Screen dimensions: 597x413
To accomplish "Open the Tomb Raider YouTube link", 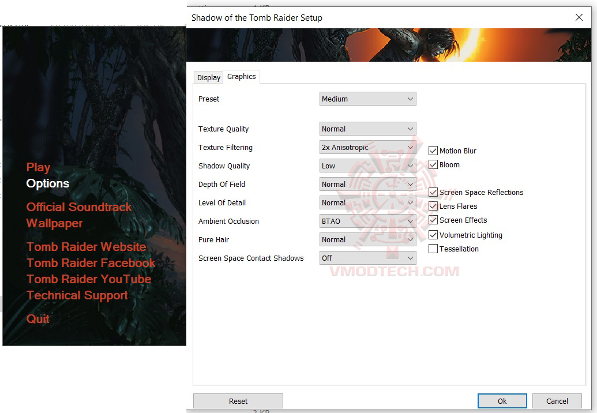I will click(89, 279).
